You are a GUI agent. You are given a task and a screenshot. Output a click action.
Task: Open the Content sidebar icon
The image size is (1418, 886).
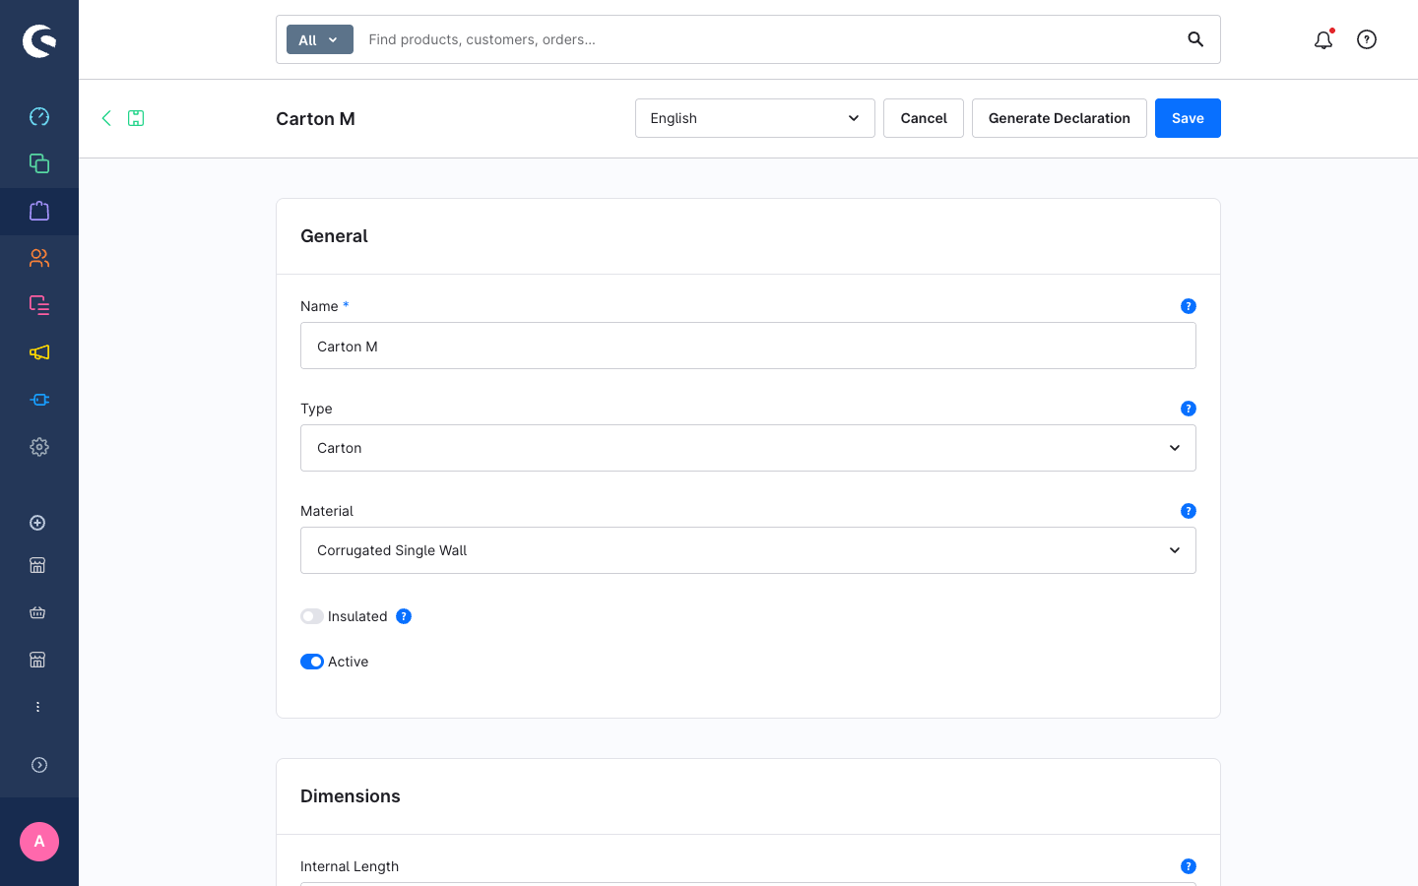click(39, 305)
